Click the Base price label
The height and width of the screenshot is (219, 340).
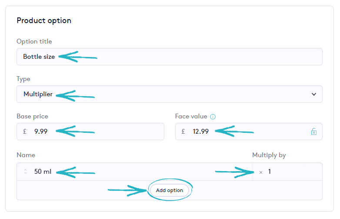pos(32,116)
